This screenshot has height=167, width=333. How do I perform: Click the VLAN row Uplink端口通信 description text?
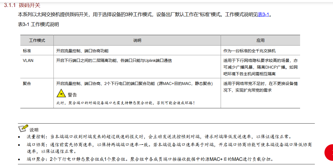(114, 61)
